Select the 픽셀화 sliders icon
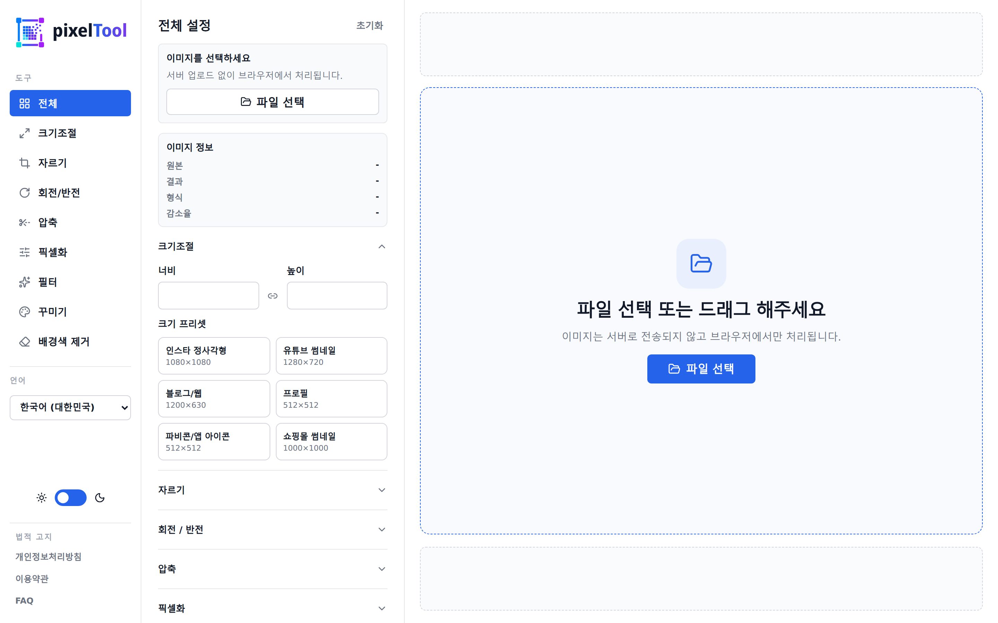This screenshot has height=623, width=998. 25,252
